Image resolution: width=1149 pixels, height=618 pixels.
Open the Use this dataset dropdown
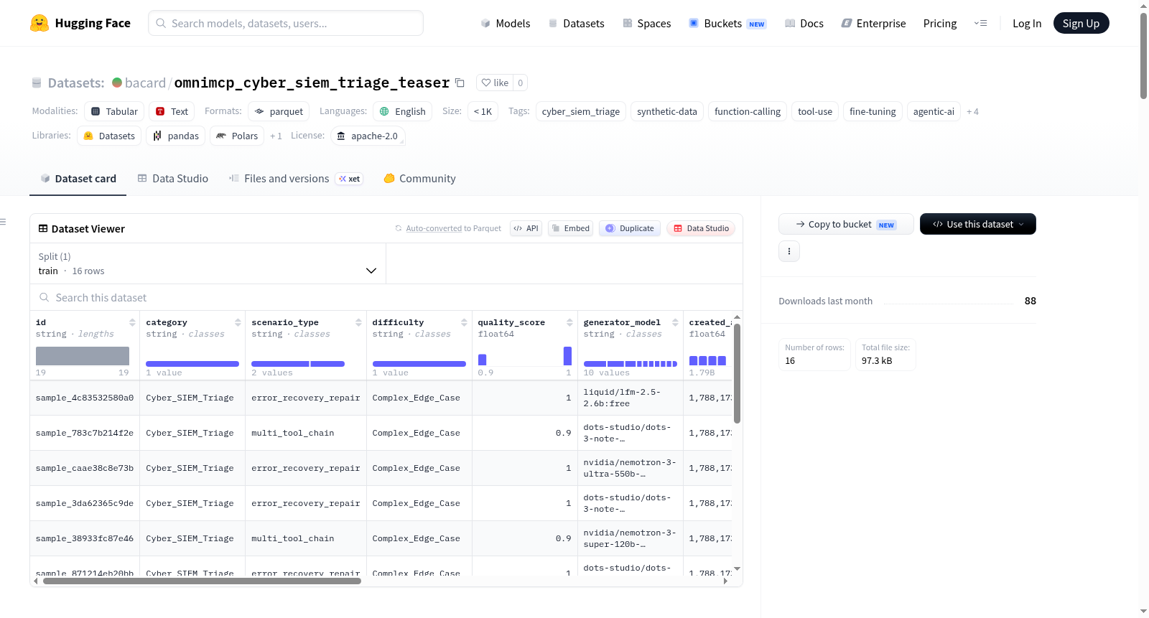[978, 224]
